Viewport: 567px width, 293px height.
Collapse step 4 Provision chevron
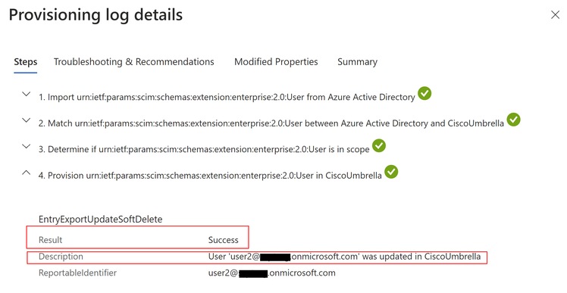point(26,173)
